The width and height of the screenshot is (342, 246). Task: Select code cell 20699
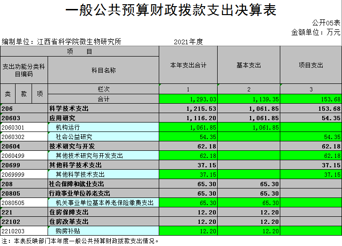click(24, 165)
